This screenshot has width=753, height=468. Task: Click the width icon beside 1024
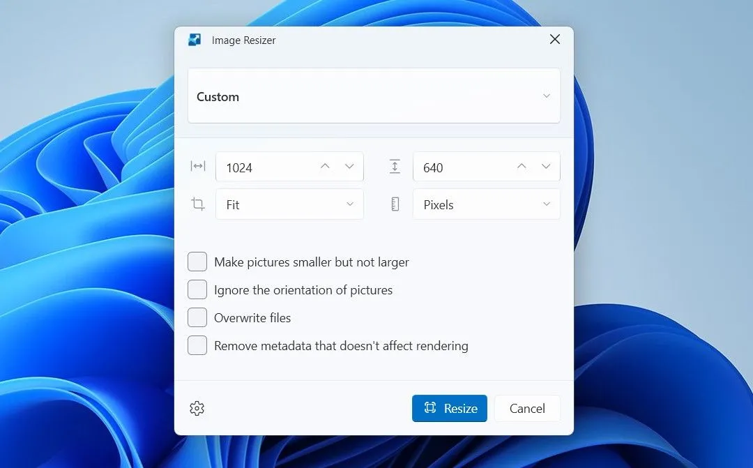coord(198,167)
